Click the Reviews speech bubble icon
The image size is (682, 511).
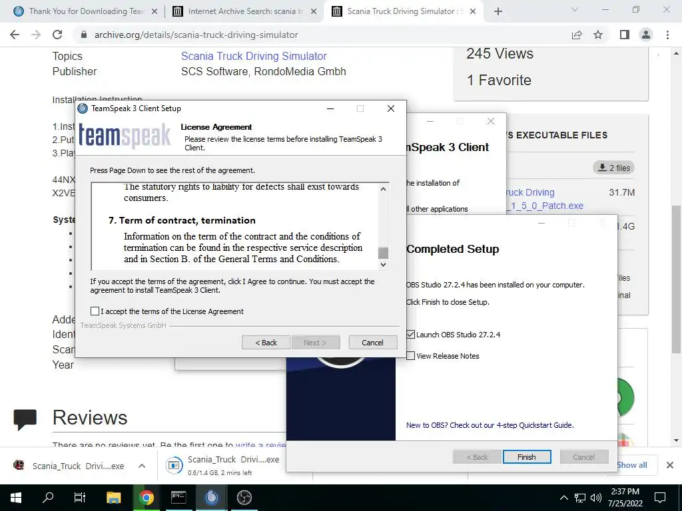tap(25, 419)
